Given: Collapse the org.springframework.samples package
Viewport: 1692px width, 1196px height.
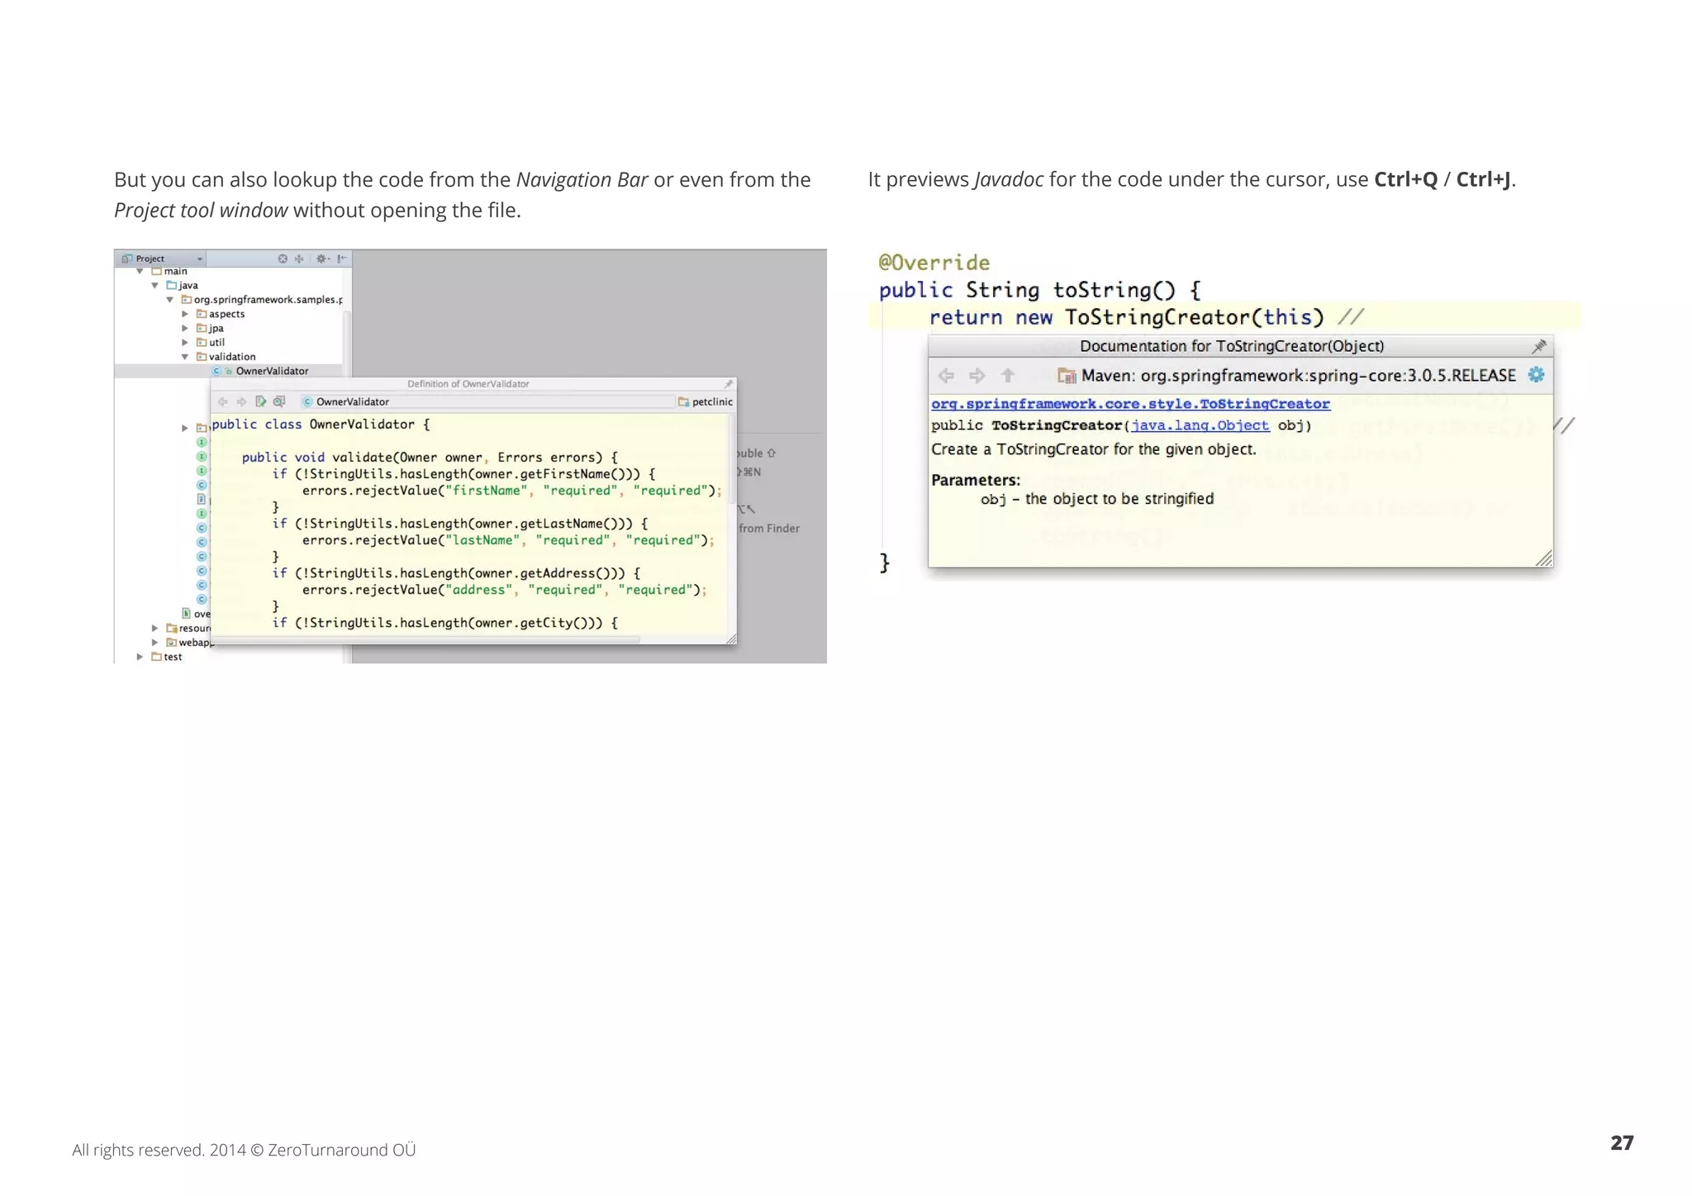Looking at the screenshot, I should pos(169,300).
